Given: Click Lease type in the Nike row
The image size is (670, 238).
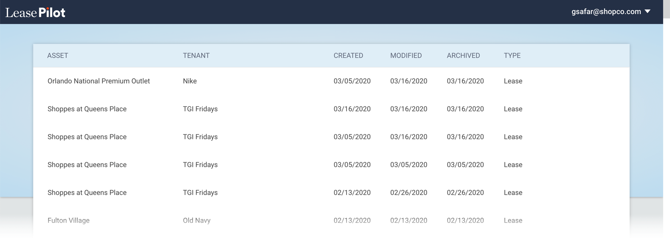Looking at the screenshot, I should coord(513,81).
